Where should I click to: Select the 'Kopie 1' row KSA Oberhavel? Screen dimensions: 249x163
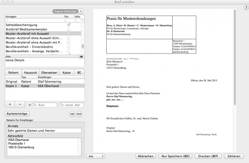click(x=45, y=86)
